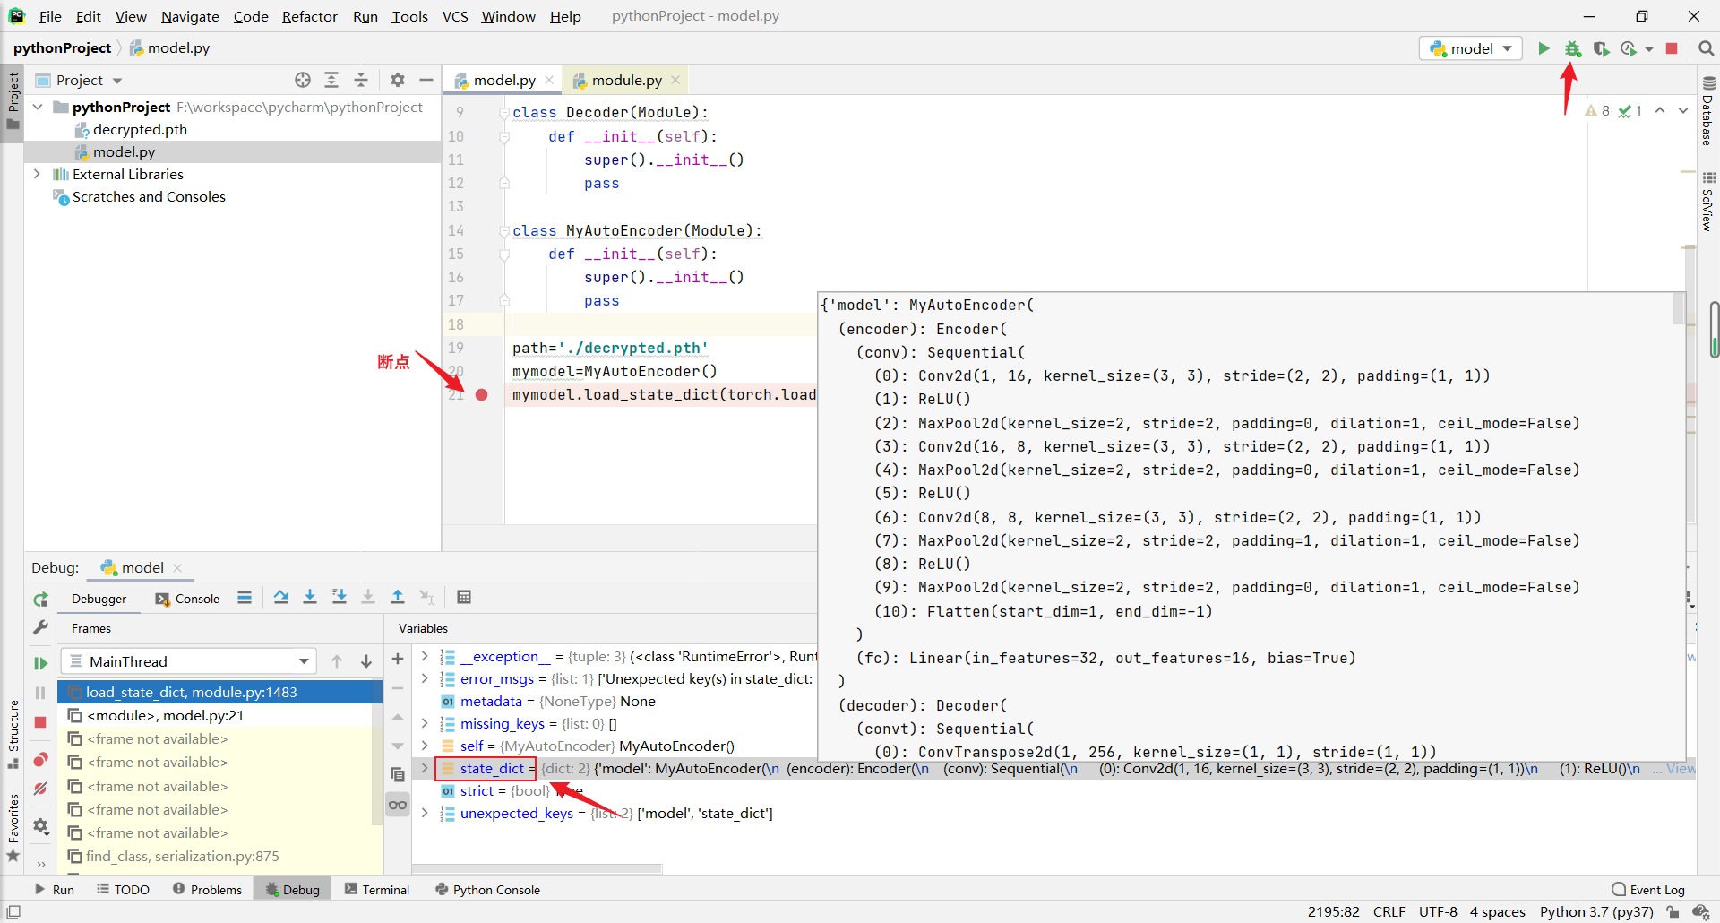
Task: Start debugging with the bug icon
Action: [1572, 48]
